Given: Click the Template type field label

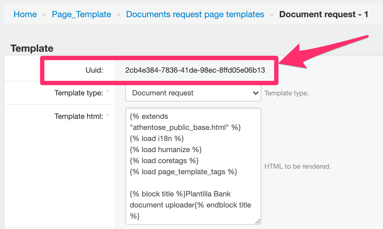Looking at the screenshot, I should (78, 93).
